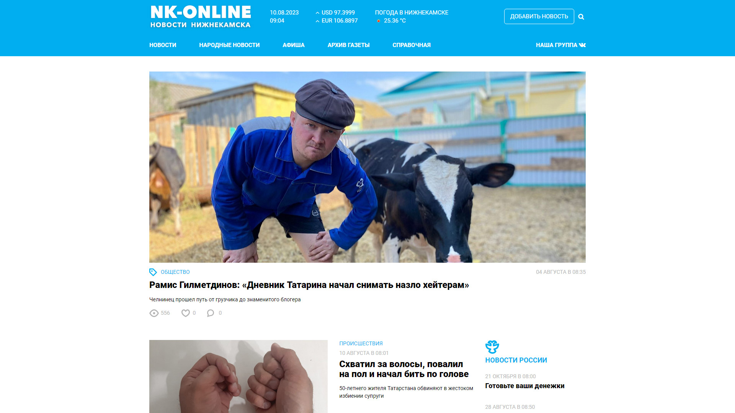Open comments via speech bubble icon
The image size is (735, 413).
coord(211,313)
